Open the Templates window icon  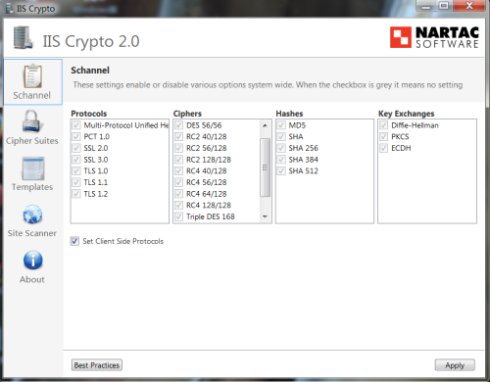point(32,168)
